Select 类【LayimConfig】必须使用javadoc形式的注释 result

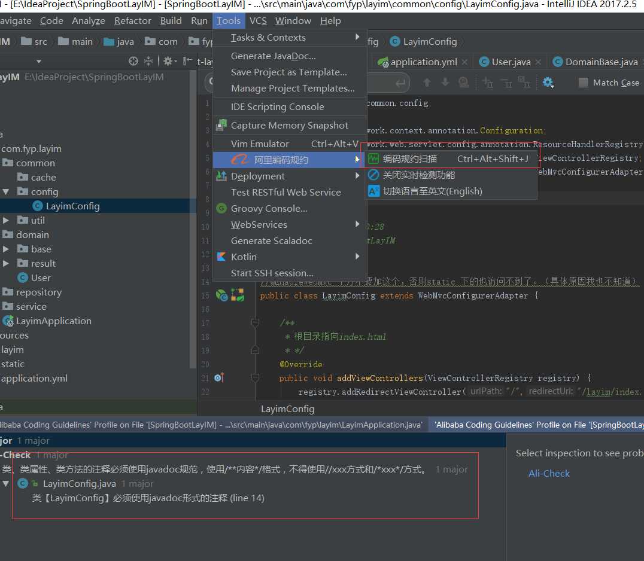coord(148,498)
